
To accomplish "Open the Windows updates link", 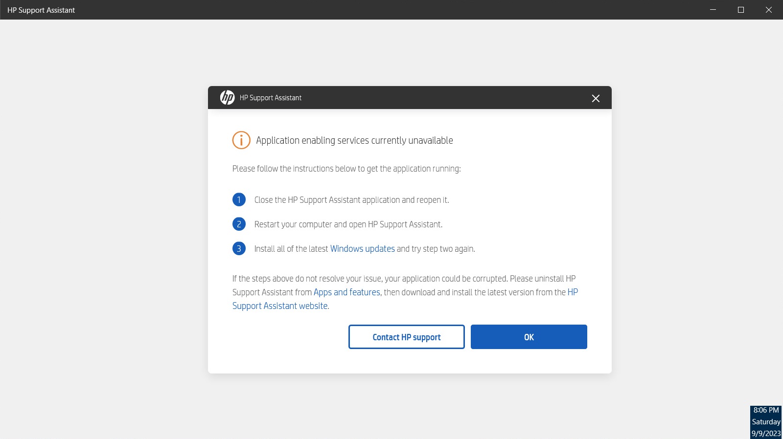I will (362, 249).
